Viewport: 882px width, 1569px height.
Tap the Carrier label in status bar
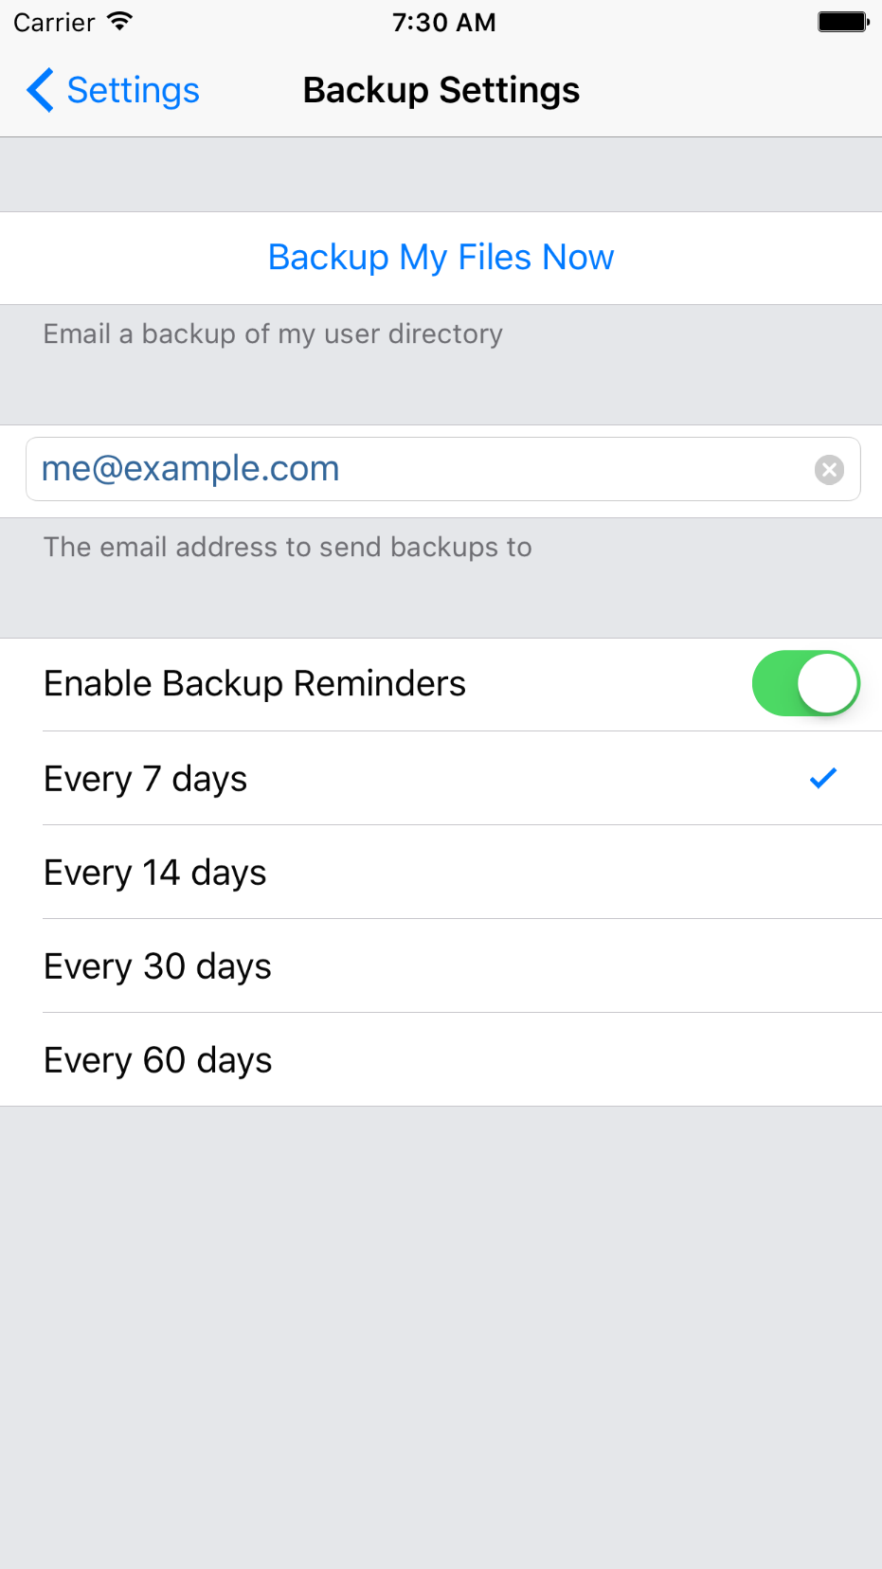(x=54, y=23)
